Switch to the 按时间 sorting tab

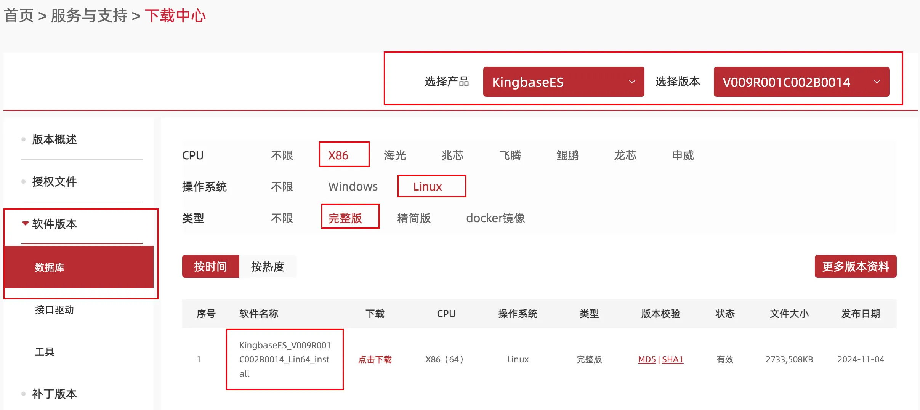coord(210,266)
